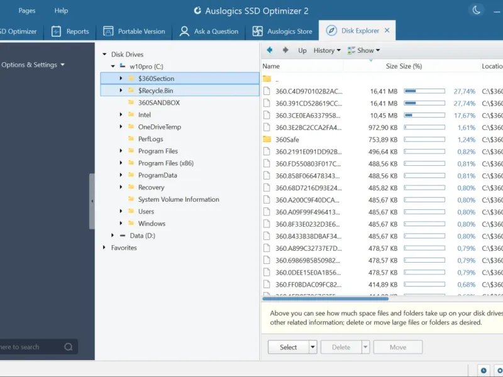Click the clock icon in status bar
The width and height of the screenshot is (503, 377).
(484, 370)
